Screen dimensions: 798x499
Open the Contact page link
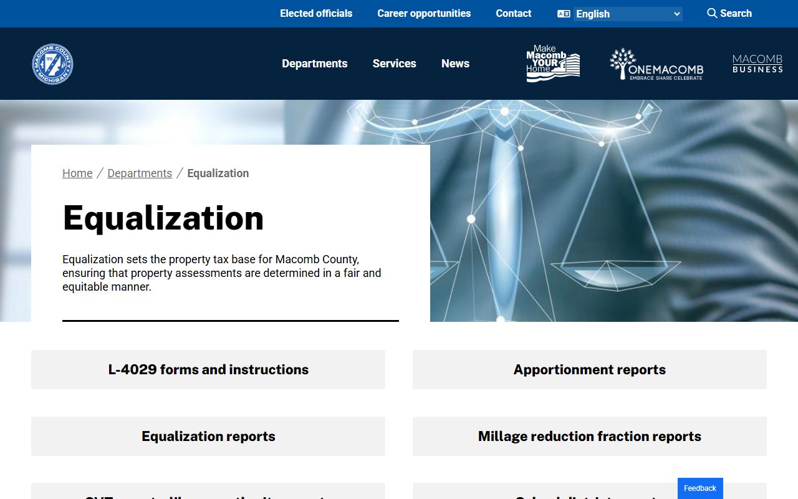coord(514,13)
